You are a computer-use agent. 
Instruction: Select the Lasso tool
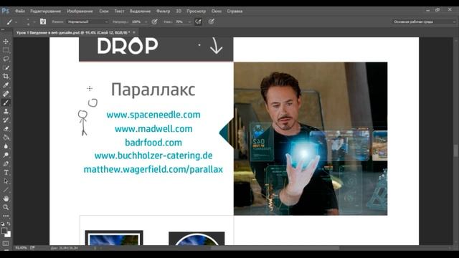point(6,59)
